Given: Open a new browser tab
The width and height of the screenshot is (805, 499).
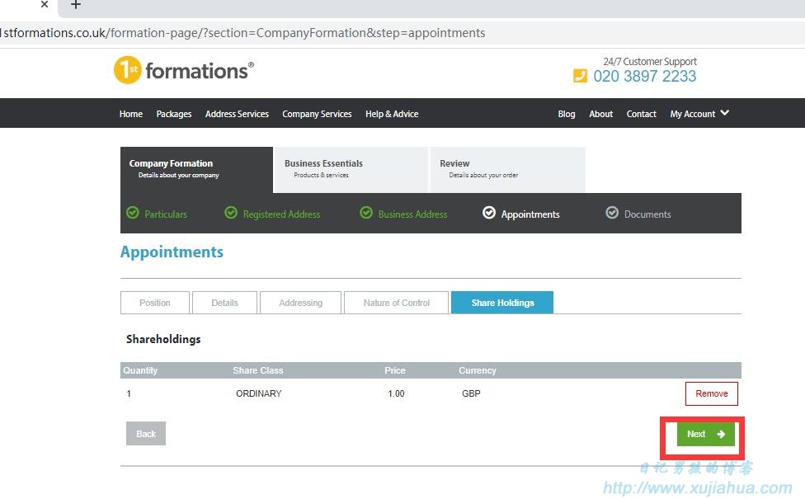Looking at the screenshot, I should pos(76,5).
